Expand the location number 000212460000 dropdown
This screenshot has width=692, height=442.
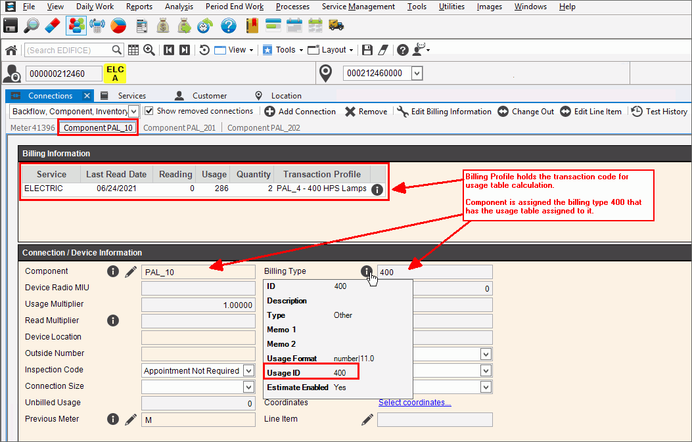coord(417,74)
